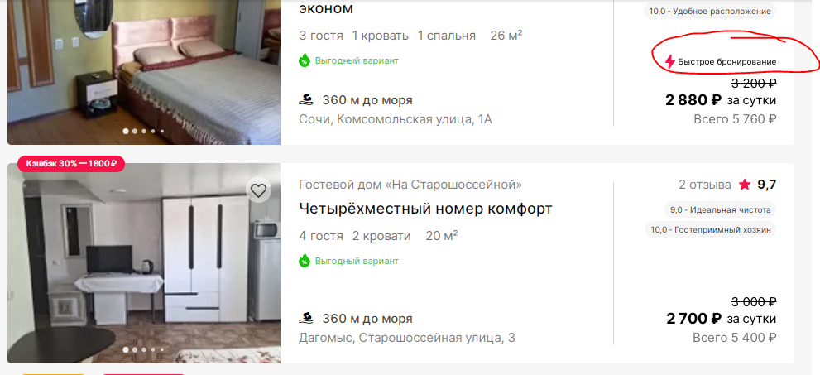Image resolution: width=820 pixels, height=375 pixels.
Task: Add Четырёхместный номер комфорт to favorites heart
Action: tap(258, 191)
